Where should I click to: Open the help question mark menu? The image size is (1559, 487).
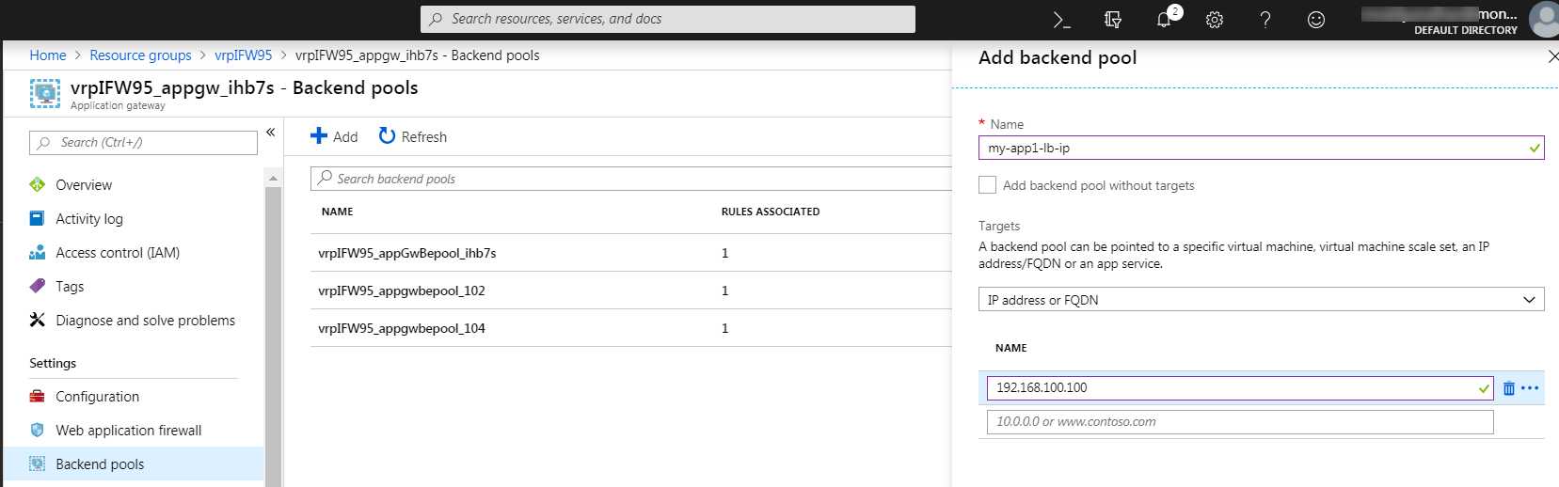click(1265, 20)
